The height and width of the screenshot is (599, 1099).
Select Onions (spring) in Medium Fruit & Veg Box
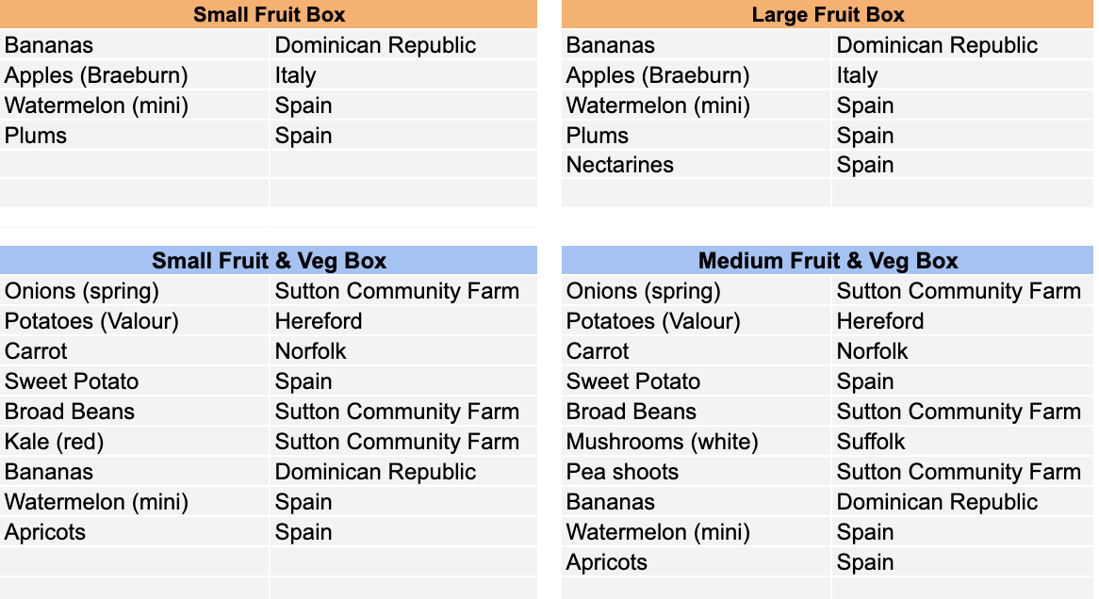tap(696, 291)
